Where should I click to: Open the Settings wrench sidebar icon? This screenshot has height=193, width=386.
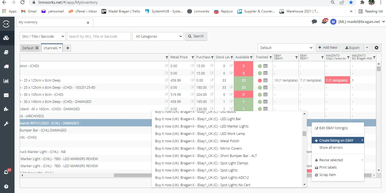[x=6, y=124]
